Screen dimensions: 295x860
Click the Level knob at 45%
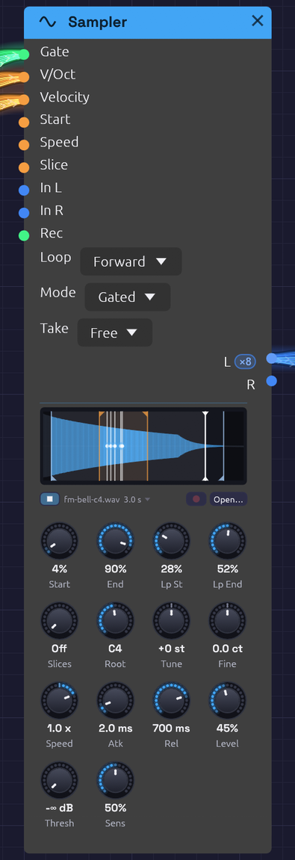pyautogui.click(x=228, y=700)
